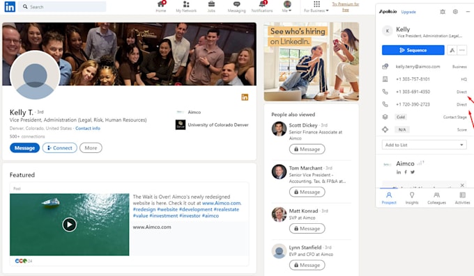This screenshot has height=276, width=474.
Task: Message Tom Marchant
Action: (x=307, y=192)
